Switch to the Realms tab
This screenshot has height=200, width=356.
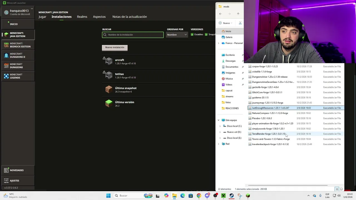tap(82, 17)
